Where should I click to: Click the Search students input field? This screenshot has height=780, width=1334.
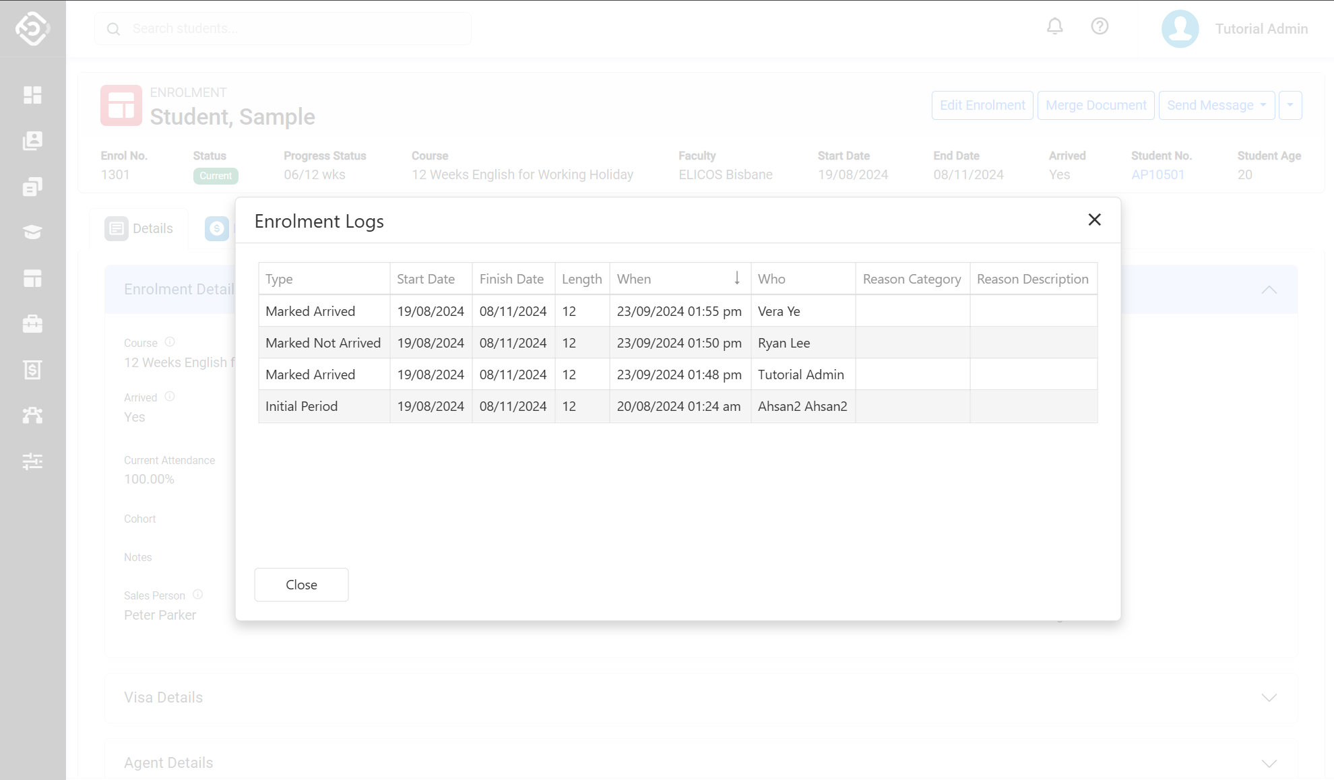pos(283,29)
